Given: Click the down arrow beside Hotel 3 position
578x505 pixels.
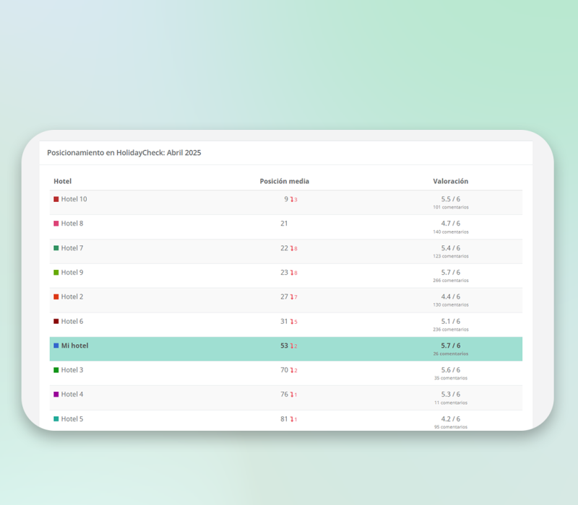Looking at the screenshot, I should 292,370.
